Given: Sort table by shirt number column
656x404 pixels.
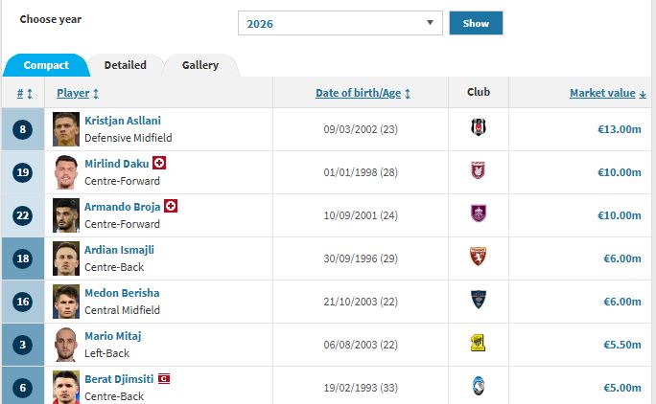Looking at the screenshot, I should point(25,93).
